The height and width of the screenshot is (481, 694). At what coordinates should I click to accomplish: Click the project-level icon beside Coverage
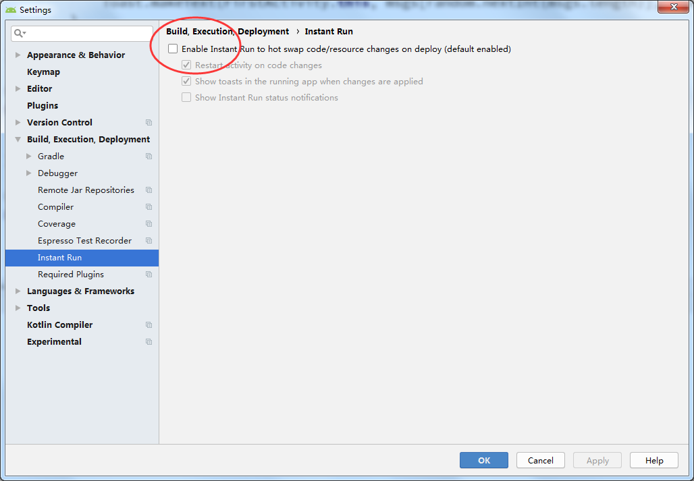click(x=149, y=224)
